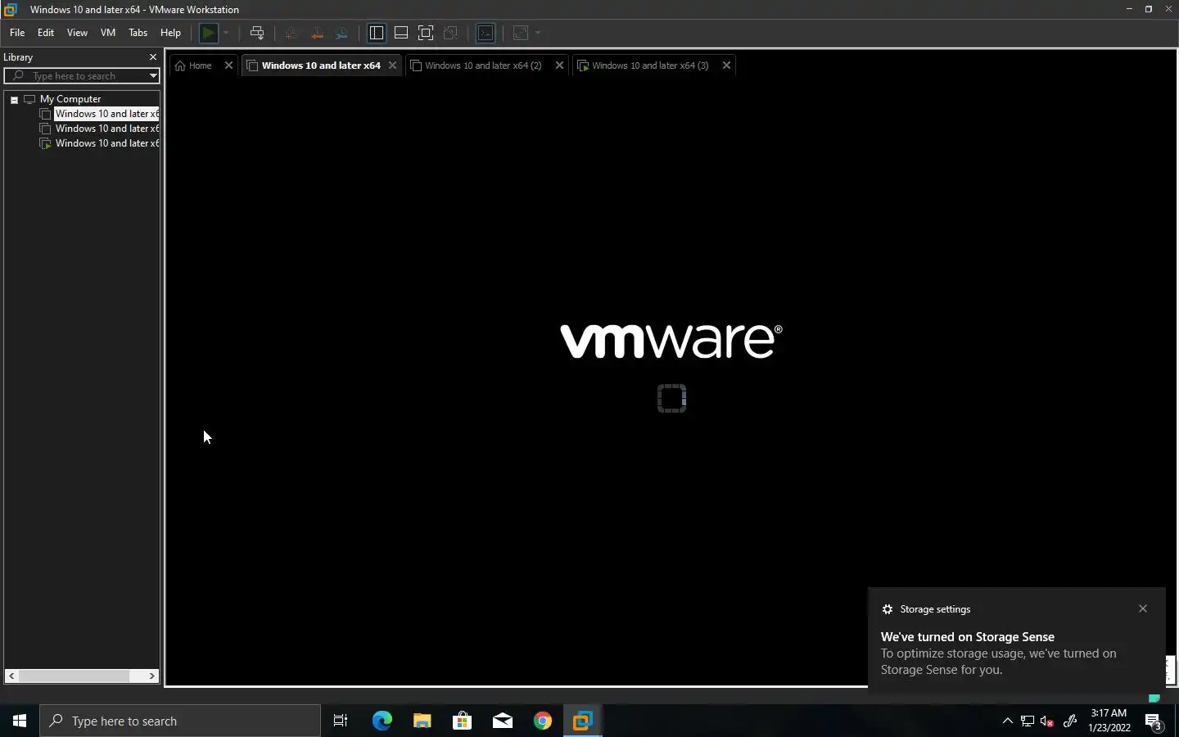Viewport: 1179px width, 737px height.
Task: Close the Library panel
Action: coord(152,57)
